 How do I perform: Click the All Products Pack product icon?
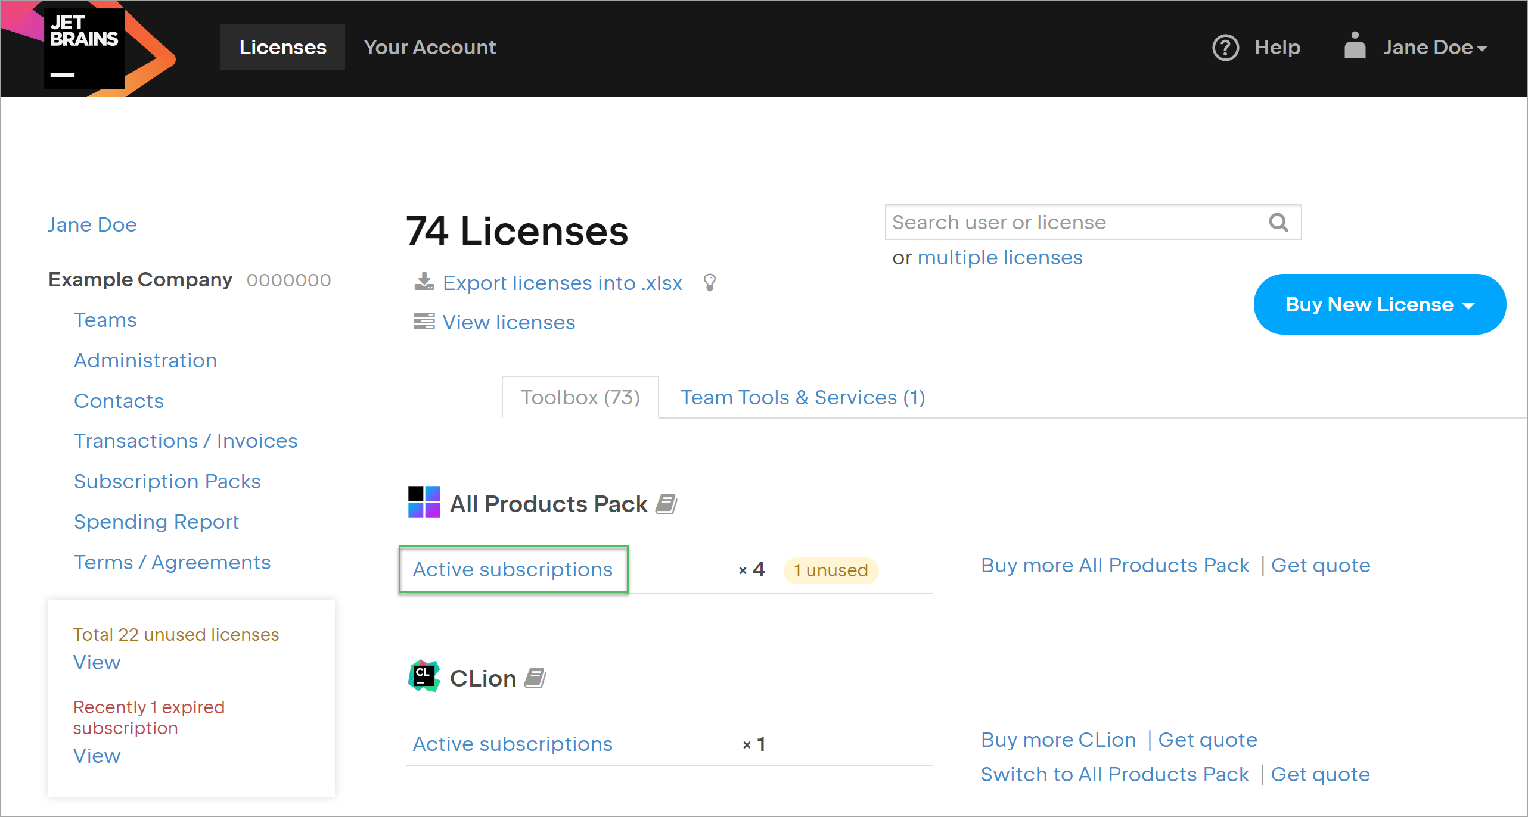pyautogui.click(x=424, y=502)
